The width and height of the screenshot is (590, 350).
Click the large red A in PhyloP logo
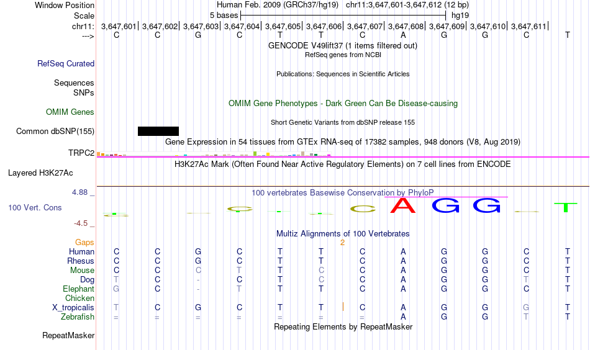coord(403,205)
